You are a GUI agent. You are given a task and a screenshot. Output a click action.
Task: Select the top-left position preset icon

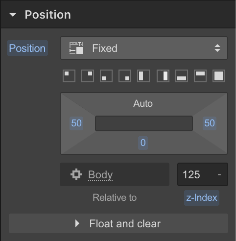click(x=69, y=76)
